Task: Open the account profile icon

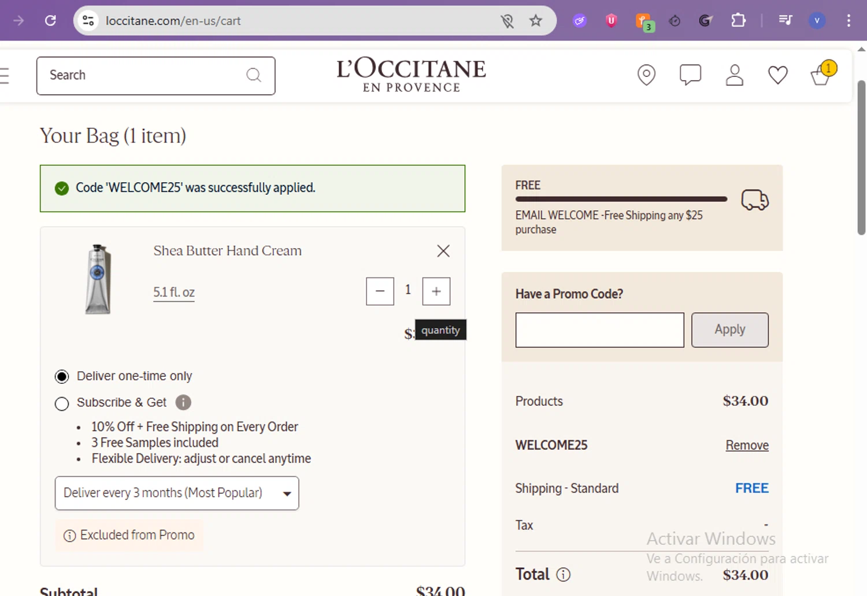Action: [734, 75]
